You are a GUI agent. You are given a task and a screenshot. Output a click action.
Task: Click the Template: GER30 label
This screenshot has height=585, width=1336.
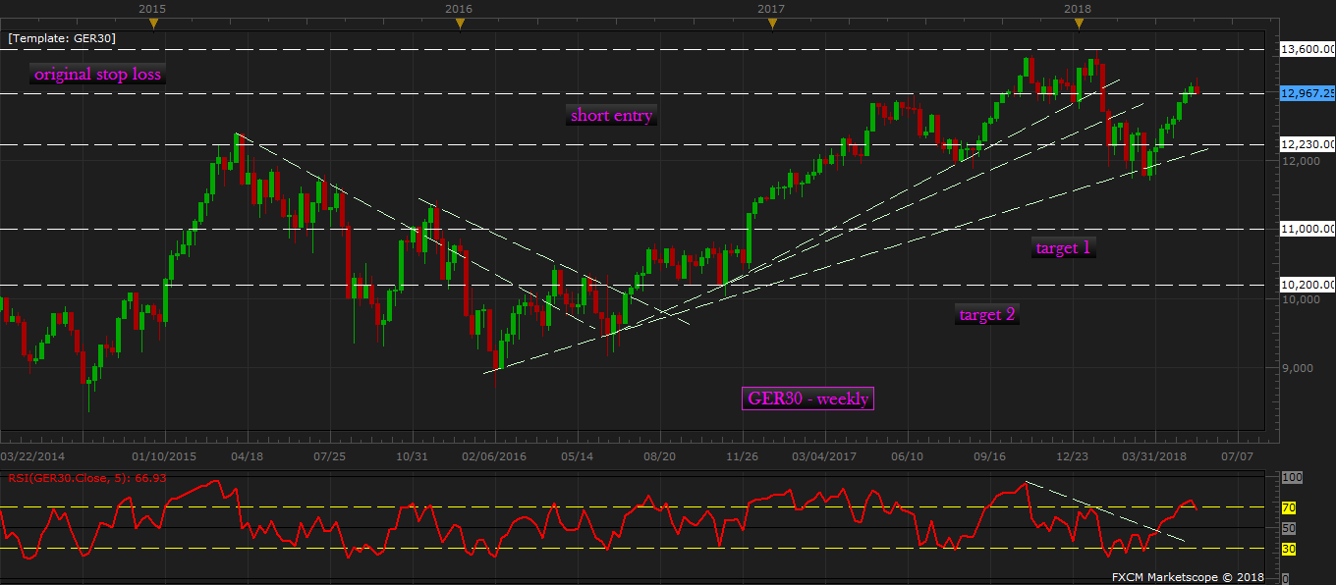[63, 38]
